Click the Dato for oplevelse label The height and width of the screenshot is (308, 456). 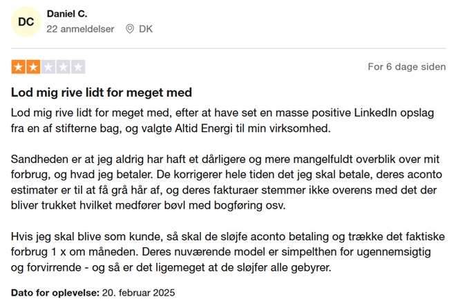(x=55, y=293)
